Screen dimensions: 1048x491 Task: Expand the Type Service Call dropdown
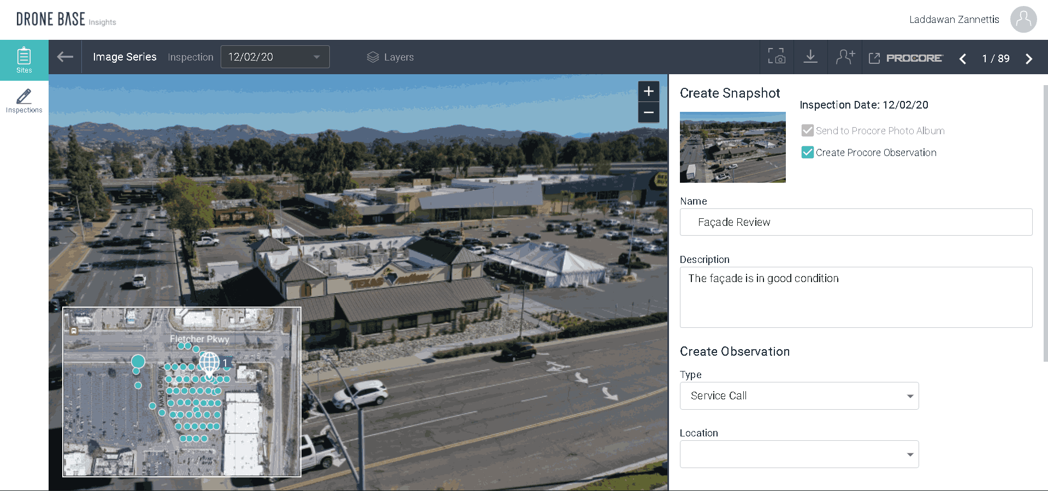799,396
